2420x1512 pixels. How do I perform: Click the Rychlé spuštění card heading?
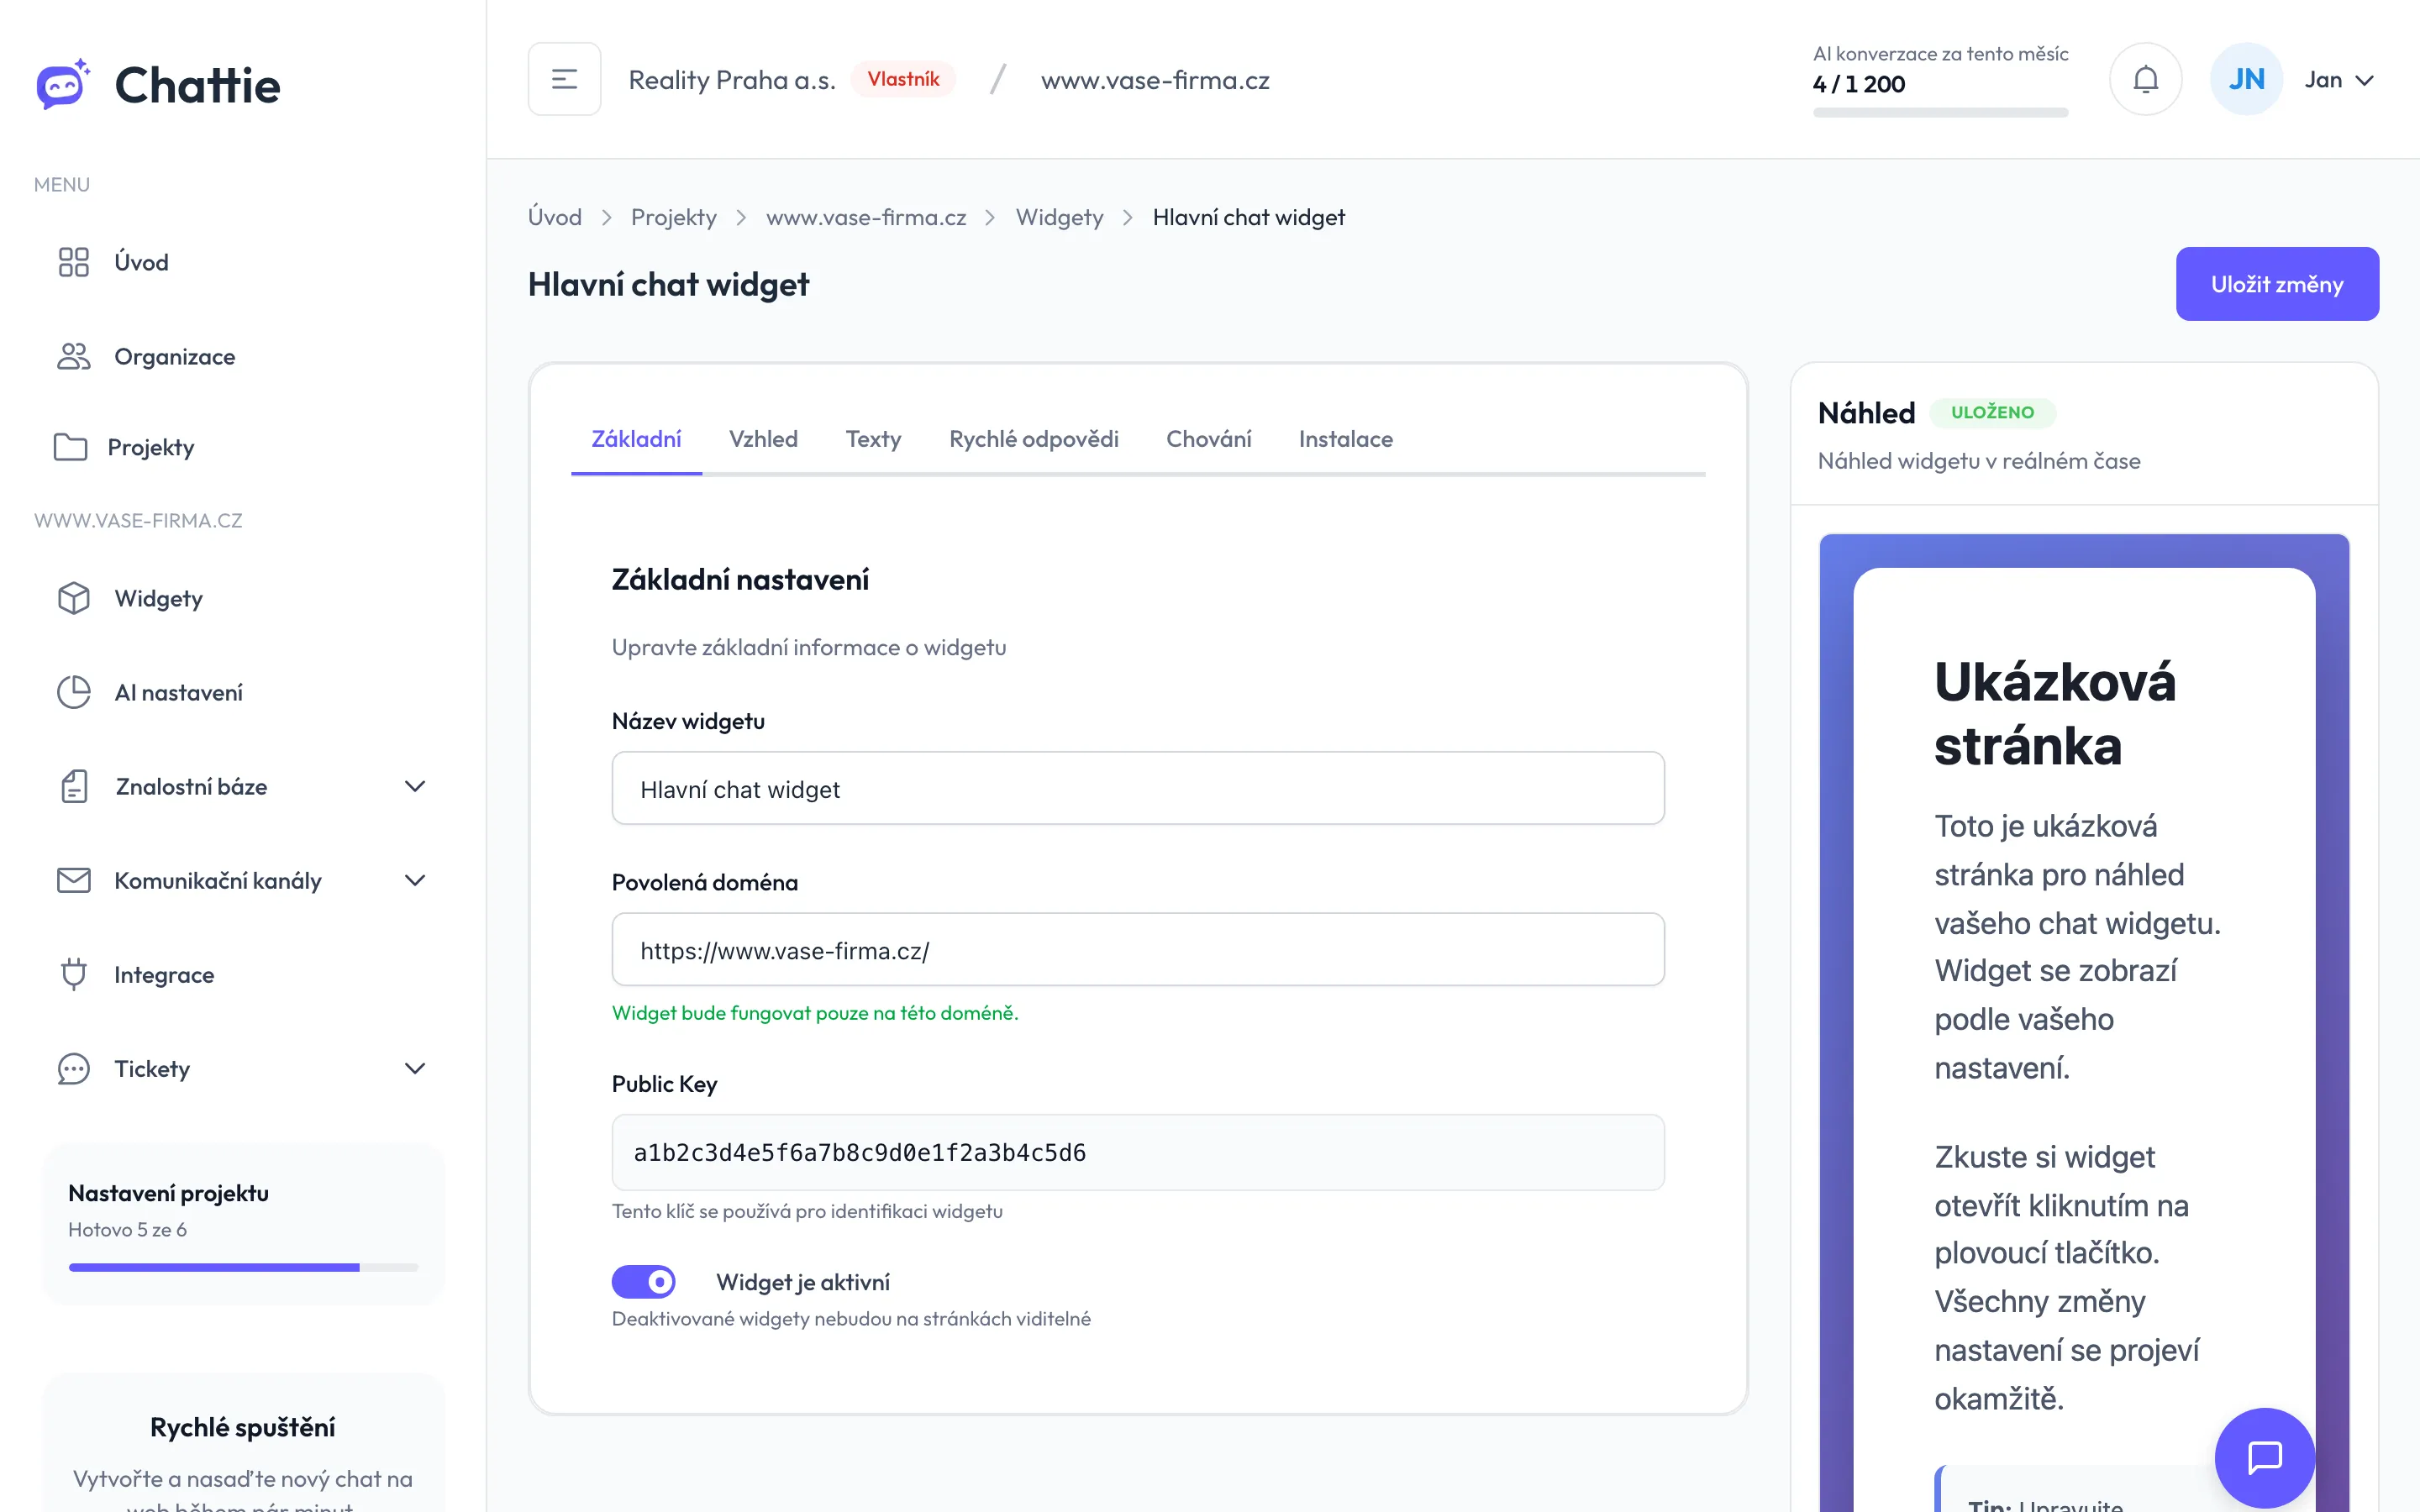point(243,1427)
